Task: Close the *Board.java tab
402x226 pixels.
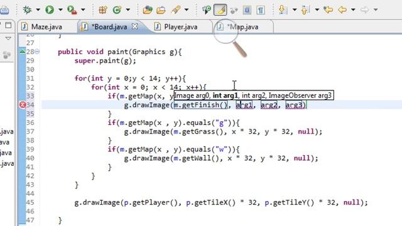Action: (135, 26)
